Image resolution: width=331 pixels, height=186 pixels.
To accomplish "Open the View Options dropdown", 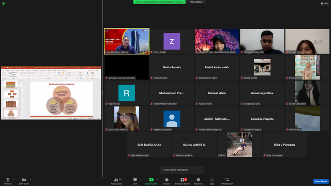I will (x=197, y=2).
